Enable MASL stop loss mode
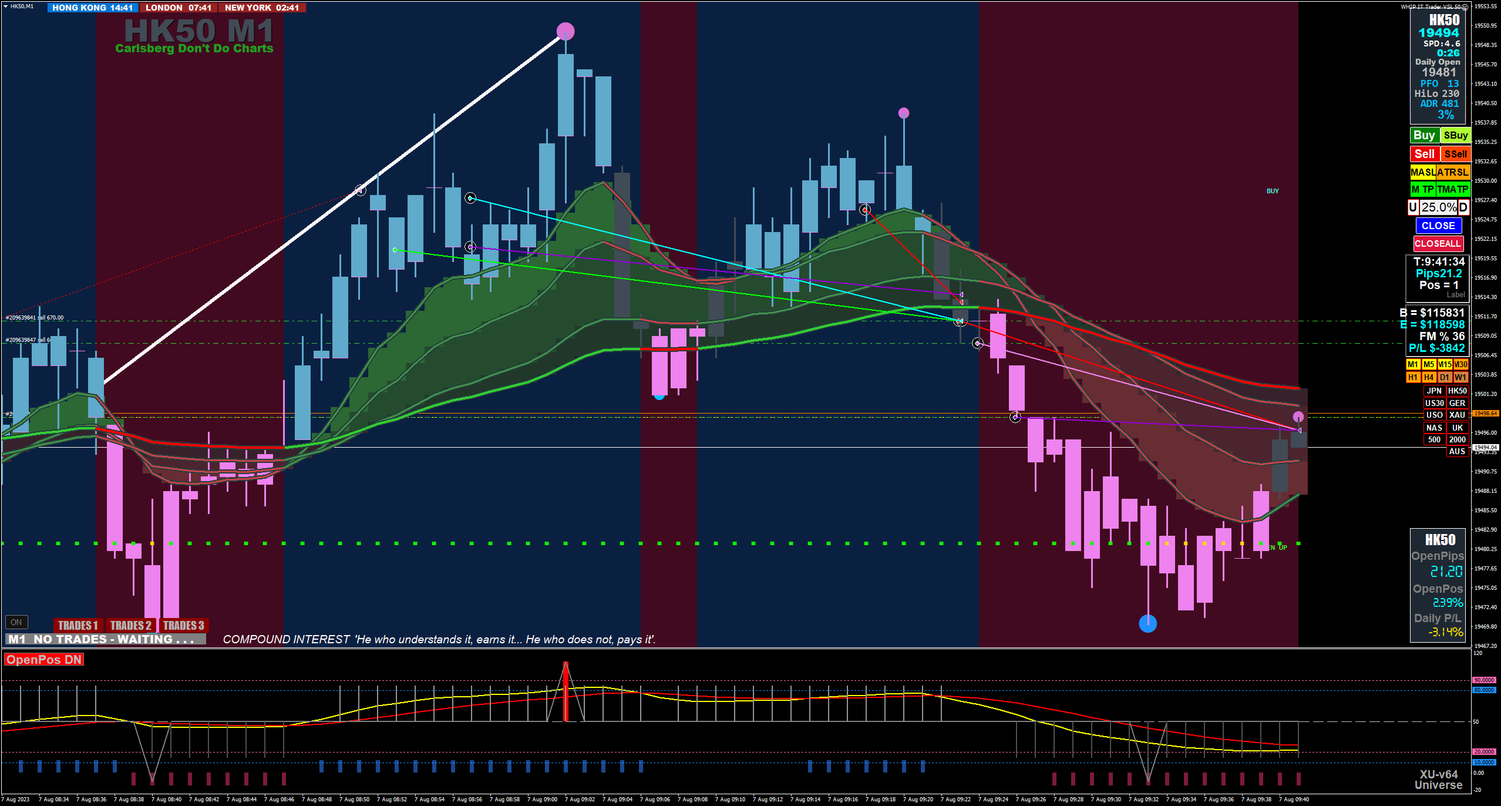1501x806 pixels. (x=1423, y=172)
